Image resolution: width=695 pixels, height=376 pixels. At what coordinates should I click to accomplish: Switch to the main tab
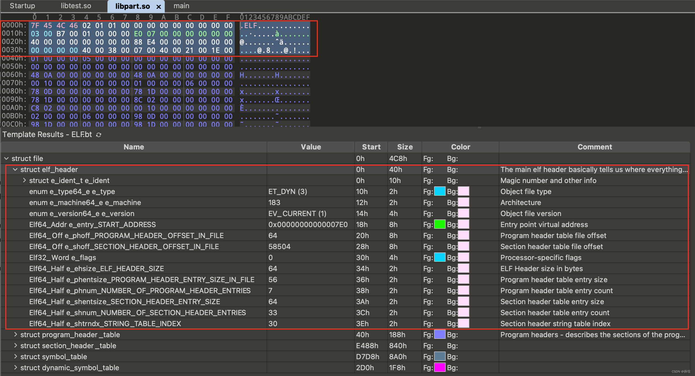pyautogui.click(x=181, y=6)
